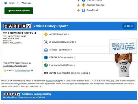Click wrench and screwdriver service icon

point(46,42)
